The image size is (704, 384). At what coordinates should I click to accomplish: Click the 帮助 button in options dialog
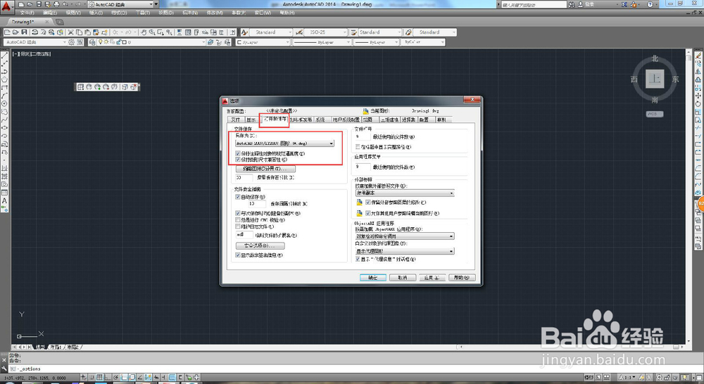pyautogui.click(x=462, y=278)
